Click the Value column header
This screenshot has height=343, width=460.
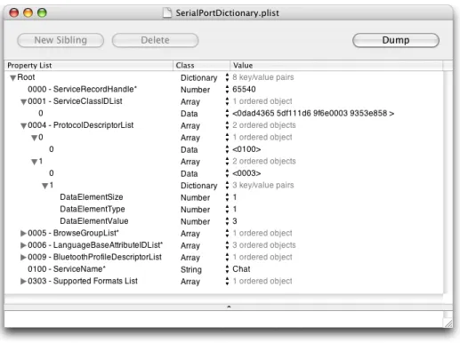point(336,66)
